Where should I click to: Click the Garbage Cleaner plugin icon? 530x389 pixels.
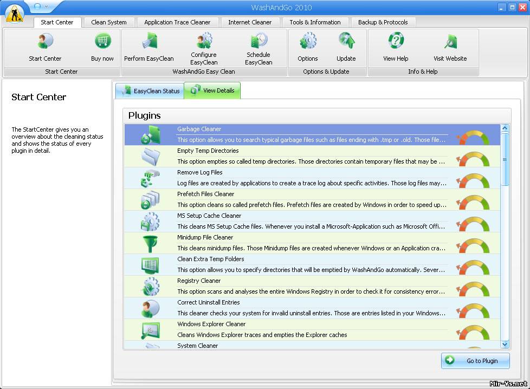tap(151, 134)
